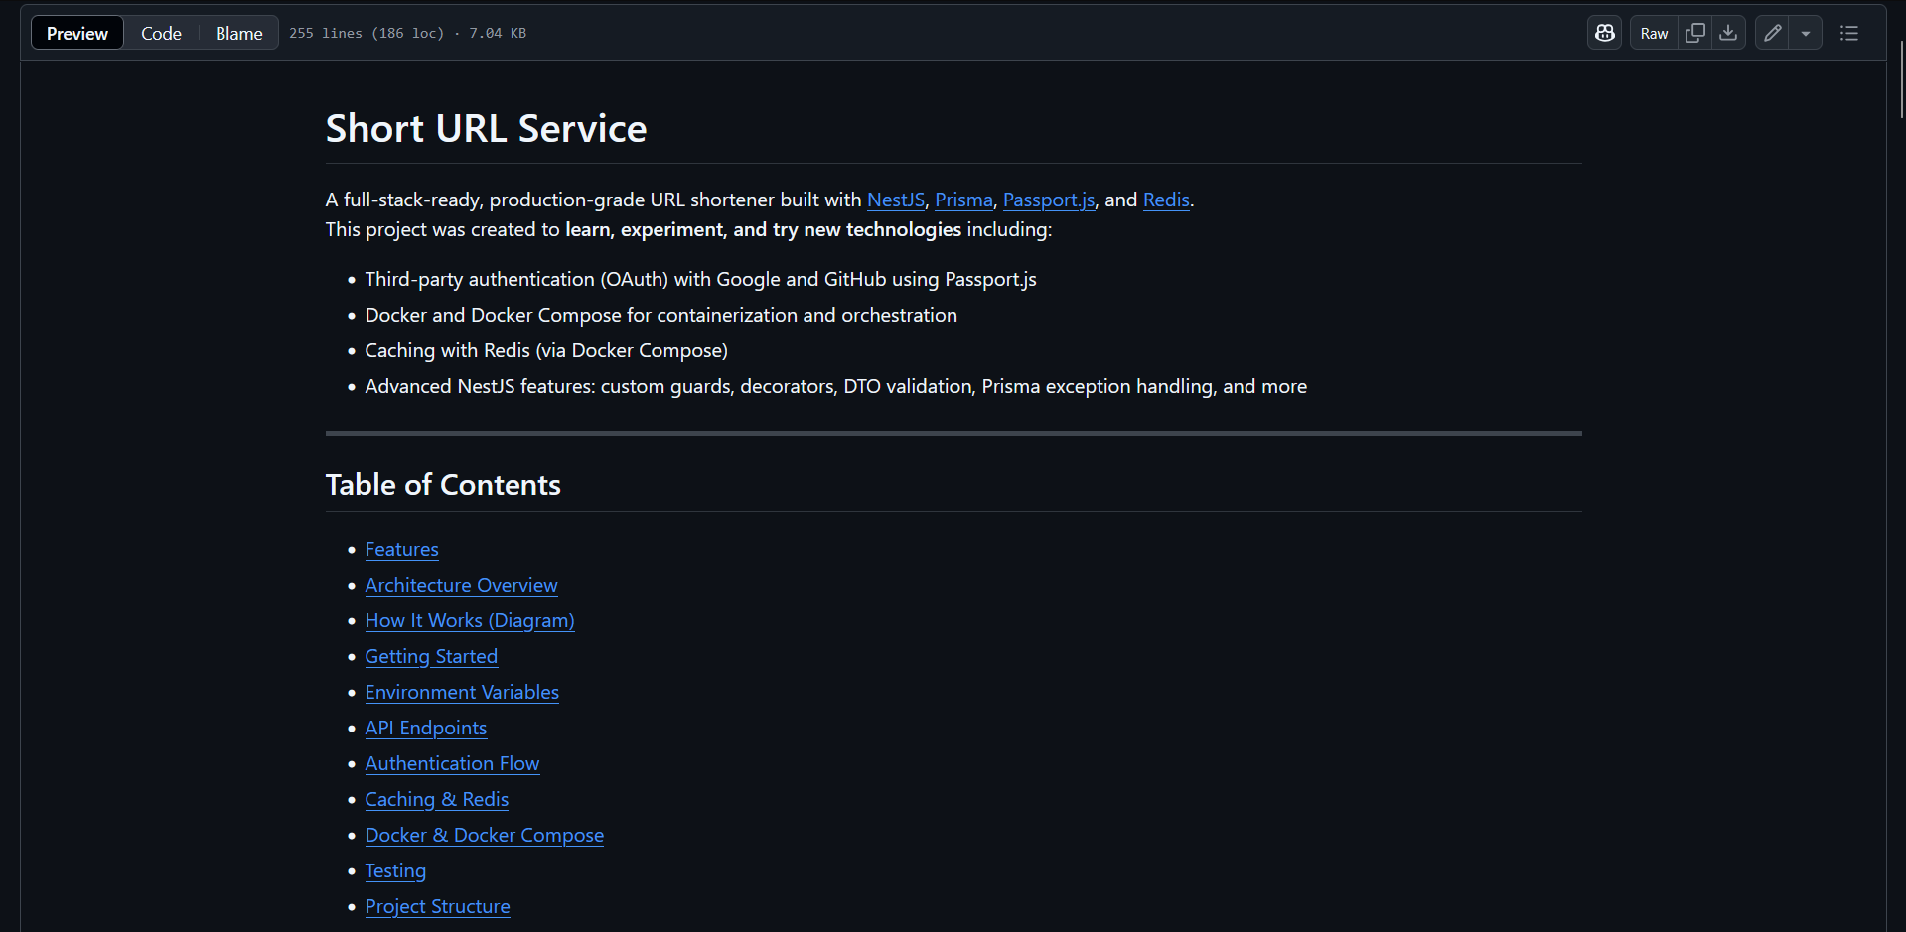Screen dimensions: 1906x932
Task: Show the file outline via list icon
Action: 1849,32
